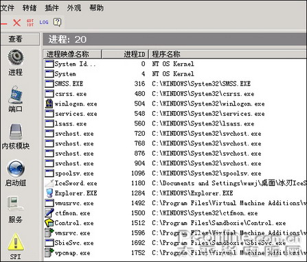Click the System process icon
The image size is (307, 262).
point(49,74)
